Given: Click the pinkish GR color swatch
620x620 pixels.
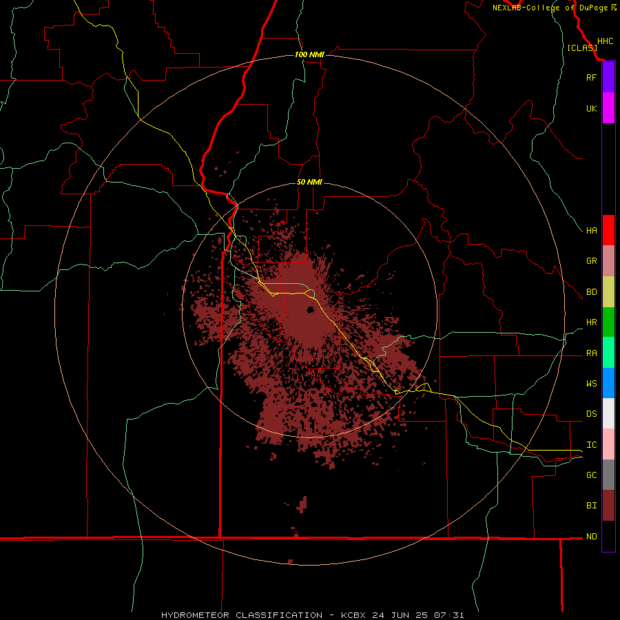Looking at the screenshot, I should click(608, 261).
